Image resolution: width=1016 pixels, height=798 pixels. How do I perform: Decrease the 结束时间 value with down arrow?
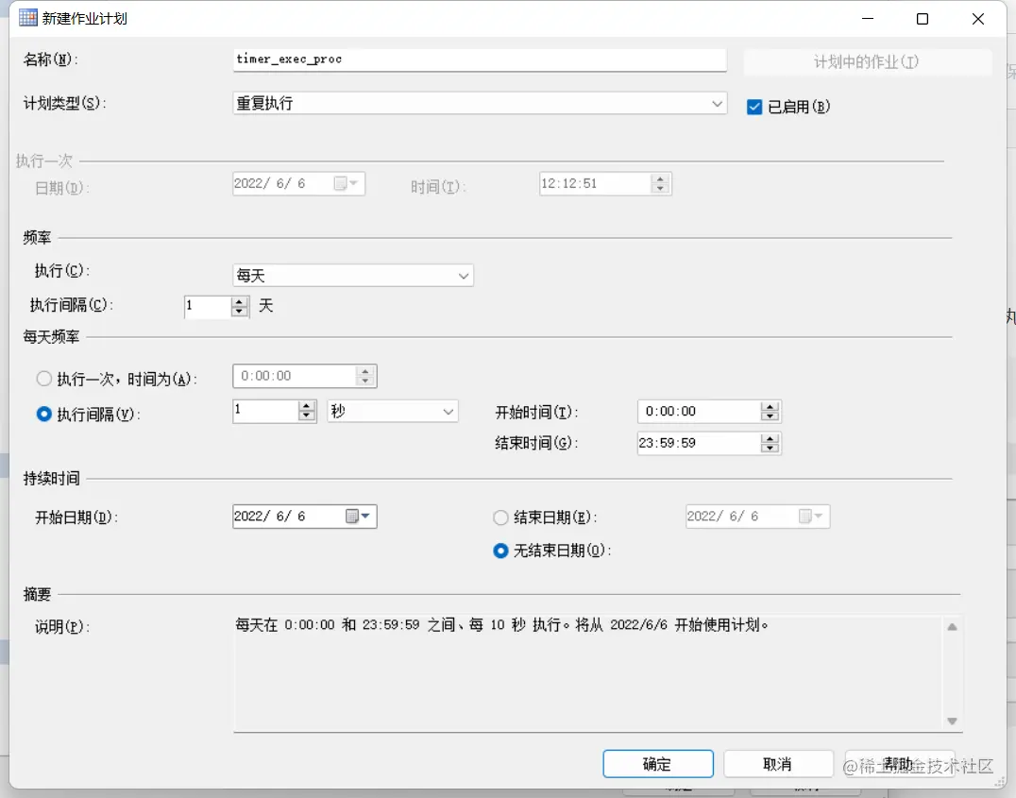[770, 448]
